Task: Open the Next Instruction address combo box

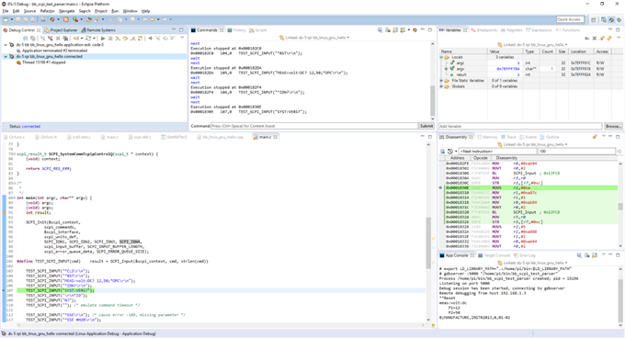Action: tap(497, 152)
